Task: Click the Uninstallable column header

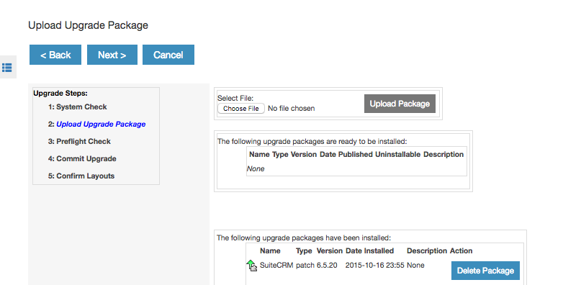Action: click(397, 154)
